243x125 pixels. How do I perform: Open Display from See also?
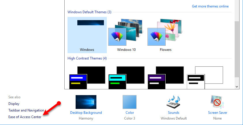14,104
